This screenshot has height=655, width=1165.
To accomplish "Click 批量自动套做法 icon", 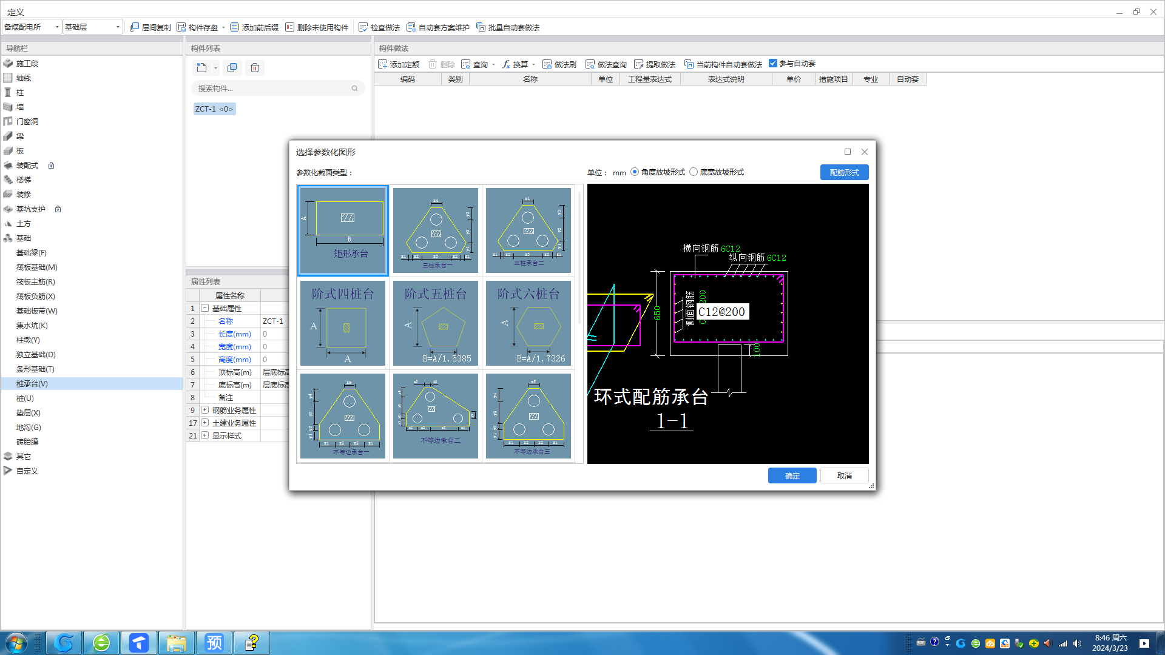I will coord(481,27).
